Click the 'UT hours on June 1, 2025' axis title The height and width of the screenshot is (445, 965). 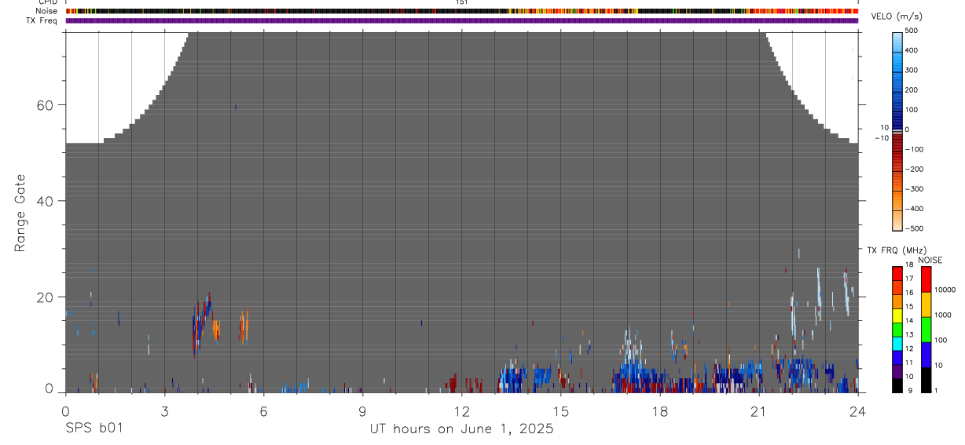461,429
